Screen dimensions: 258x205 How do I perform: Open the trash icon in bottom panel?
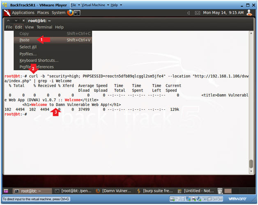pos(220,191)
